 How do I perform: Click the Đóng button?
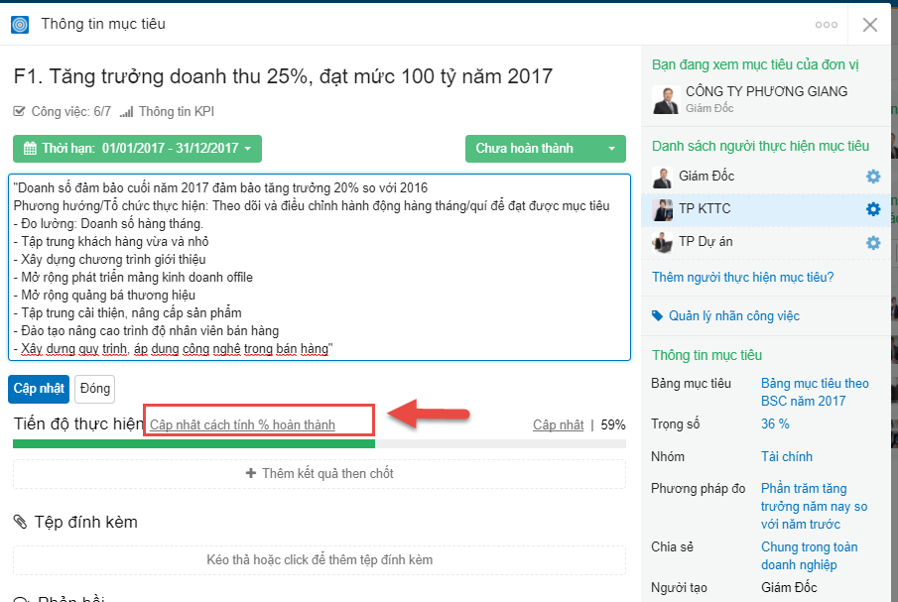(x=94, y=389)
